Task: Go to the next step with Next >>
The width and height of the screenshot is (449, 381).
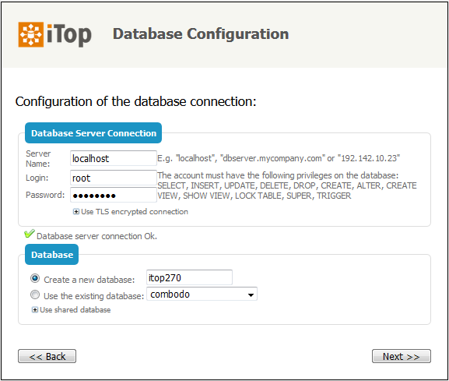Action: point(402,356)
